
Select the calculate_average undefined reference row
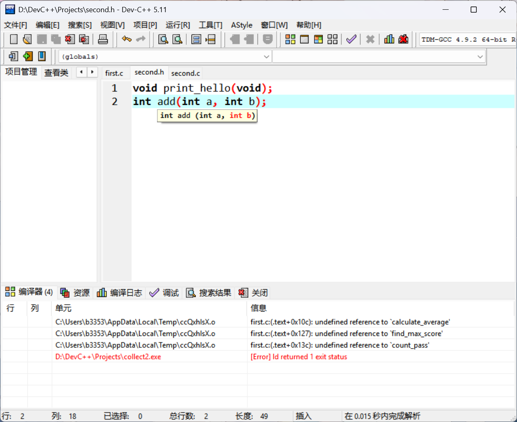click(x=258, y=322)
